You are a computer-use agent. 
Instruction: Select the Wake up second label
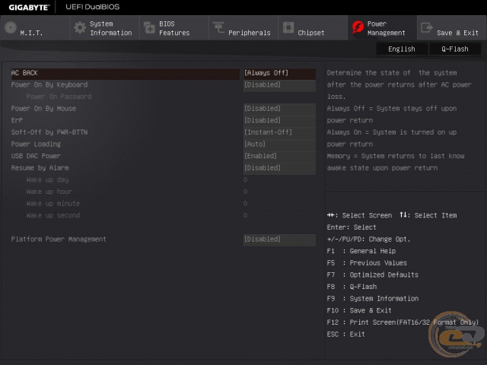(x=53, y=215)
